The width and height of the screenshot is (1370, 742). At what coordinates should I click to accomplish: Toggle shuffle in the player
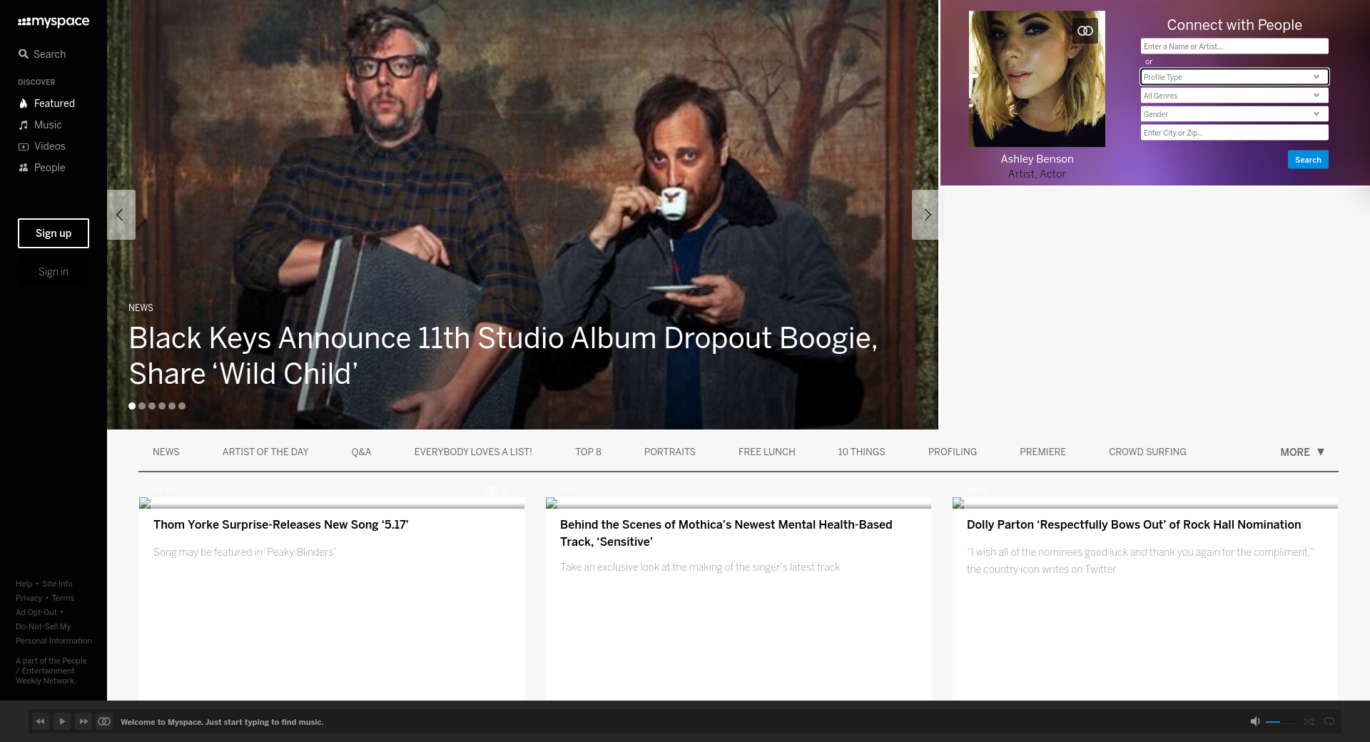pyautogui.click(x=1309, y=721)
